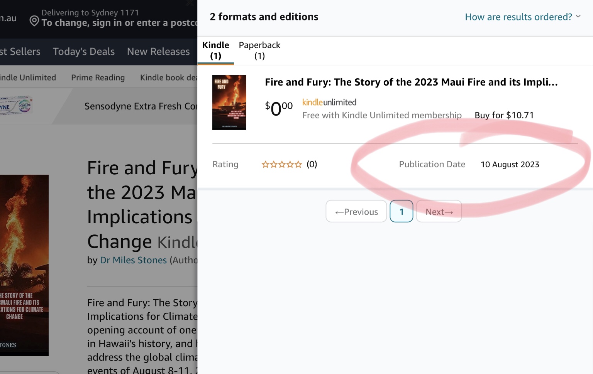The width and height of the screenshot is (593, 374).
Task: Click the $0.00 Kindle price
Action: point(279,108)
